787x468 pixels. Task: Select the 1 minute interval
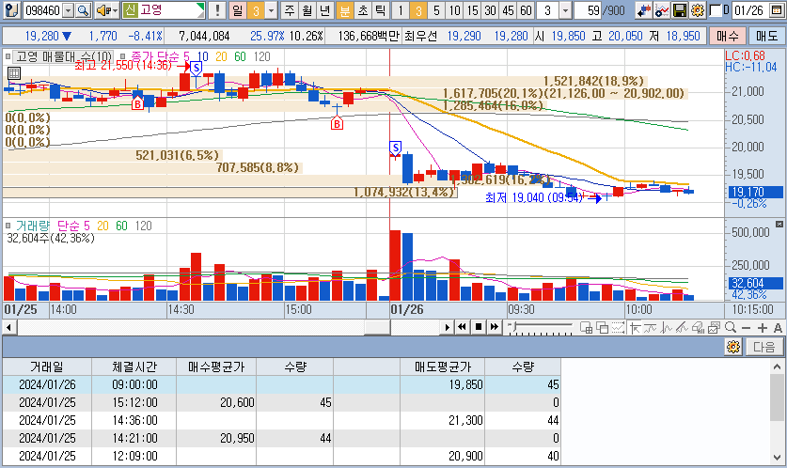coord(400,10)
